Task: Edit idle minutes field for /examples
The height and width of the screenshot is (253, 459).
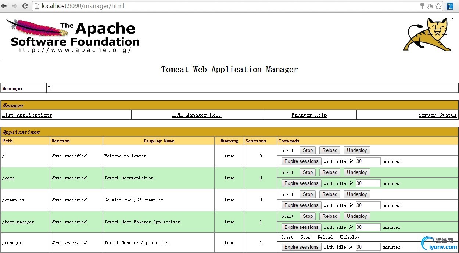Action: (368, 205)
